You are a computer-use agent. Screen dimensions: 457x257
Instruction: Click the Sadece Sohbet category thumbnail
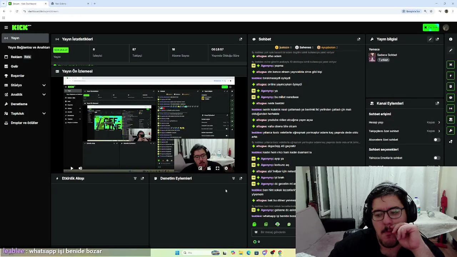pos(372,57)
